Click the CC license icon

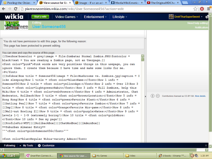click(x=158, y=96)
